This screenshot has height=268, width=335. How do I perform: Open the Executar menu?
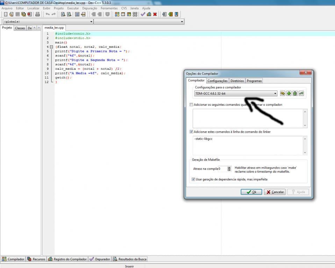tap(73, 8)
